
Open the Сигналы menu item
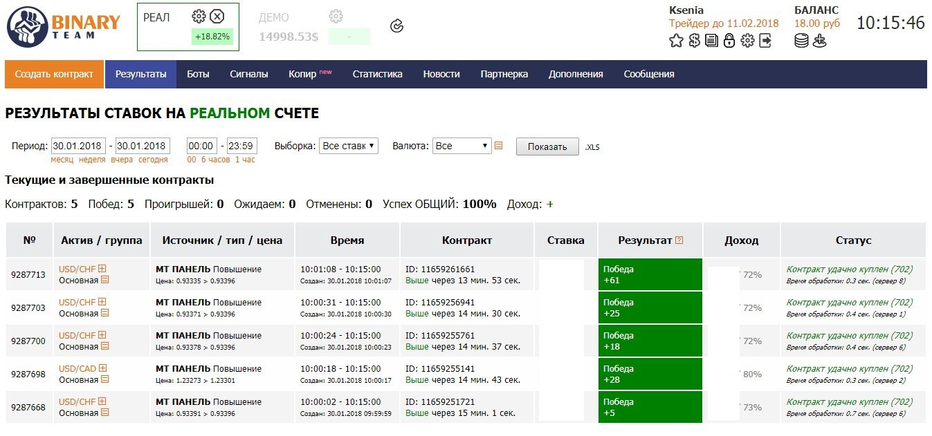pos(249,74)
